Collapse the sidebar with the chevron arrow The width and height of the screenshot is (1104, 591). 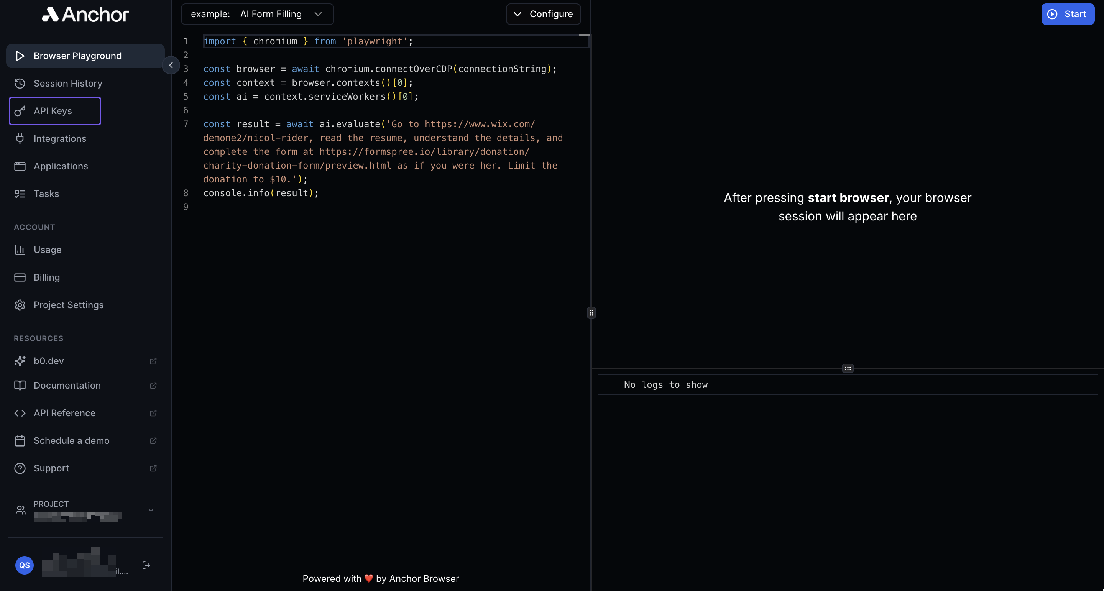[171, 65]
